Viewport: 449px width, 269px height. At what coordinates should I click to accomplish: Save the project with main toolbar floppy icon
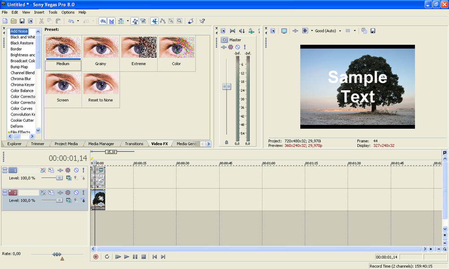click(22, 21)
